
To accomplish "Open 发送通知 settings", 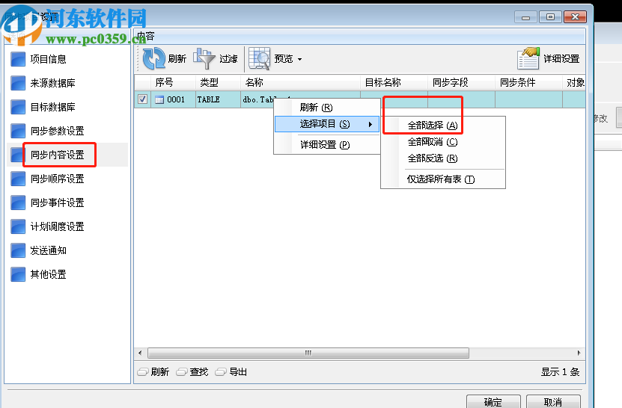I will click(x=49, y=250).
